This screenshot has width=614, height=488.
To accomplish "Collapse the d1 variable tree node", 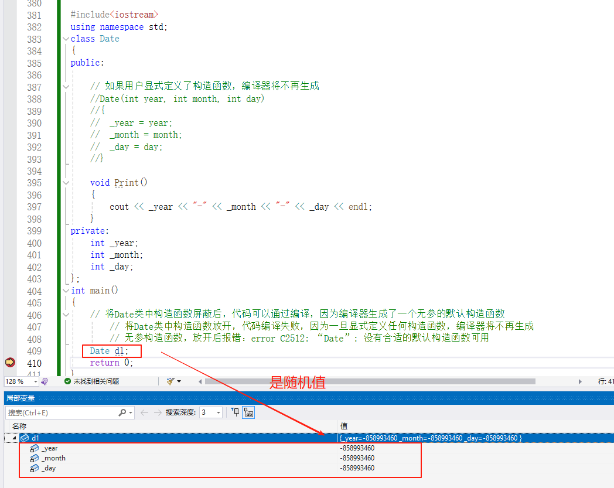I will click(x=15, y=438).
